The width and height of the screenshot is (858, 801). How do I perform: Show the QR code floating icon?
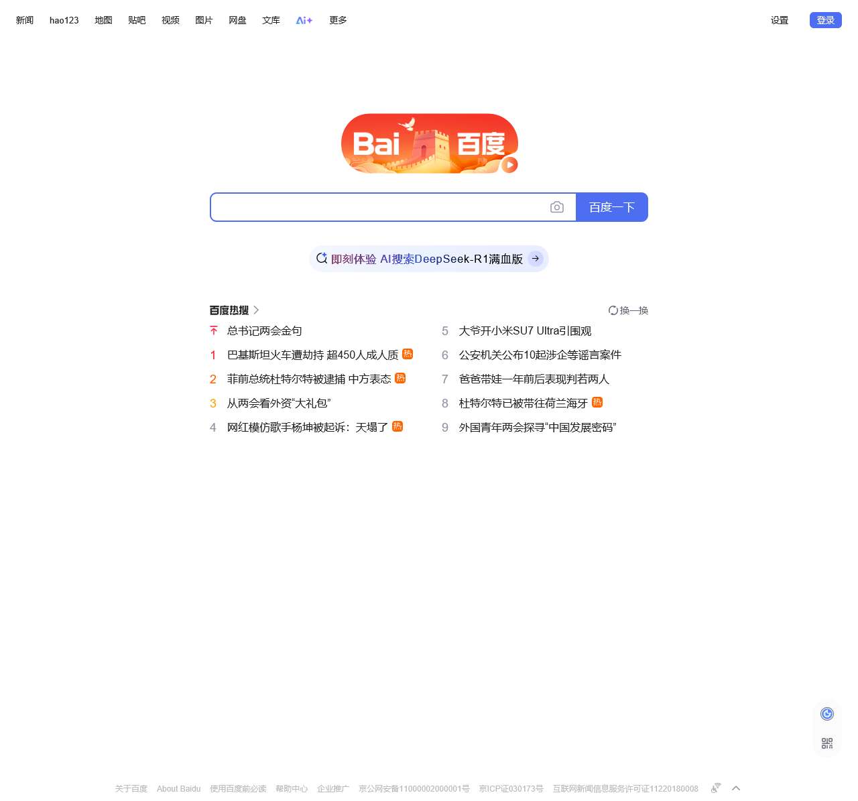tap(827, 743)
